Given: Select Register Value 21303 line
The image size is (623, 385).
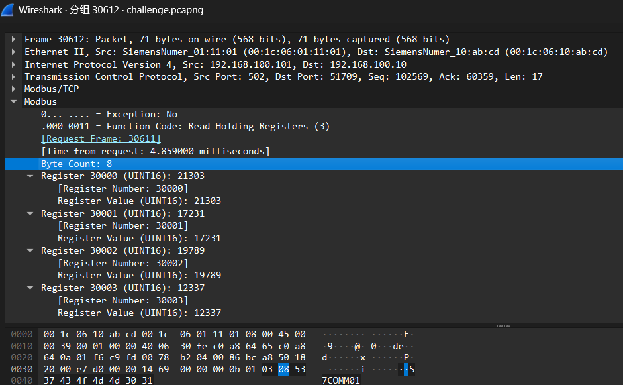Looking at the screenshot, I should 139,201.
